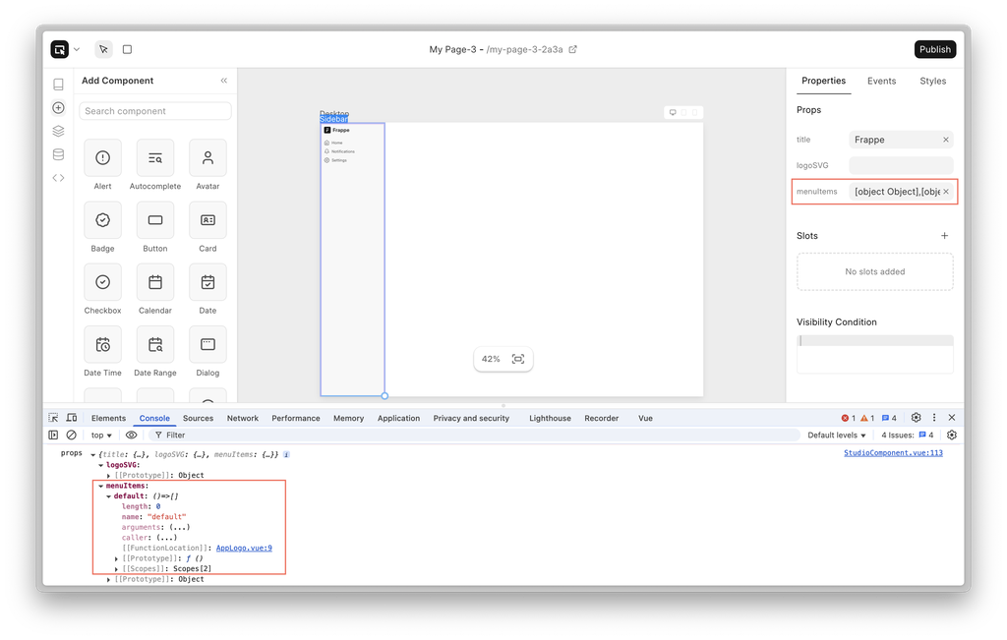Click the Publish button
This screenshot has width=1007, height=640.
(934, 49)
